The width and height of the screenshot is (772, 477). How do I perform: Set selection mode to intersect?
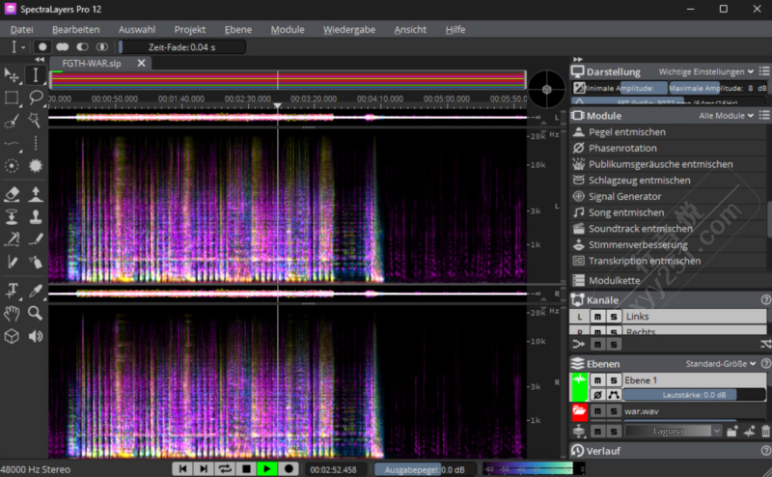tap(102, 46)
